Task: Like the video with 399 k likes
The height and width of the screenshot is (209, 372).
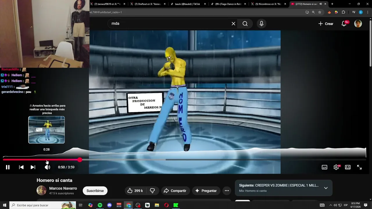Action: [135, 191]
